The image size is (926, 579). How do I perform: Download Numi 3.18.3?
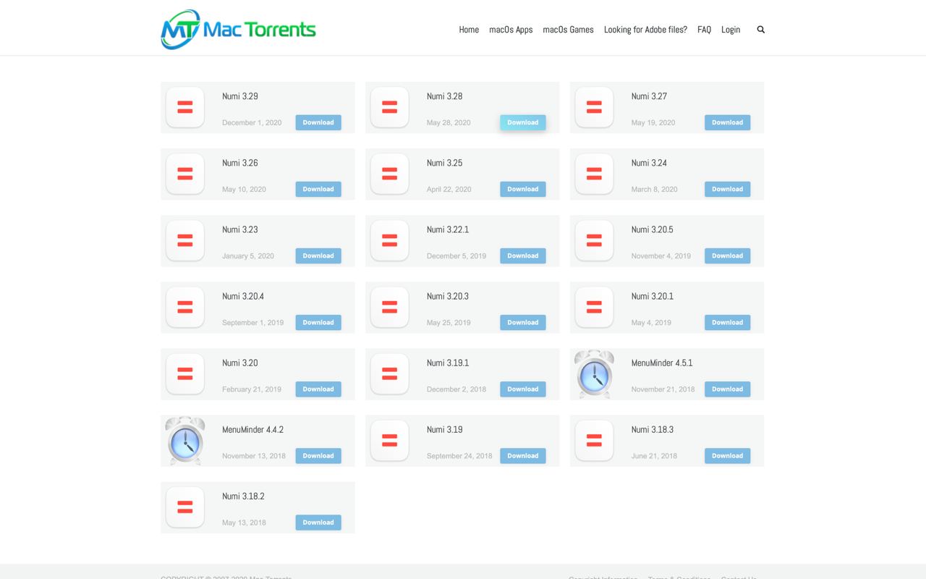[728, 455]
